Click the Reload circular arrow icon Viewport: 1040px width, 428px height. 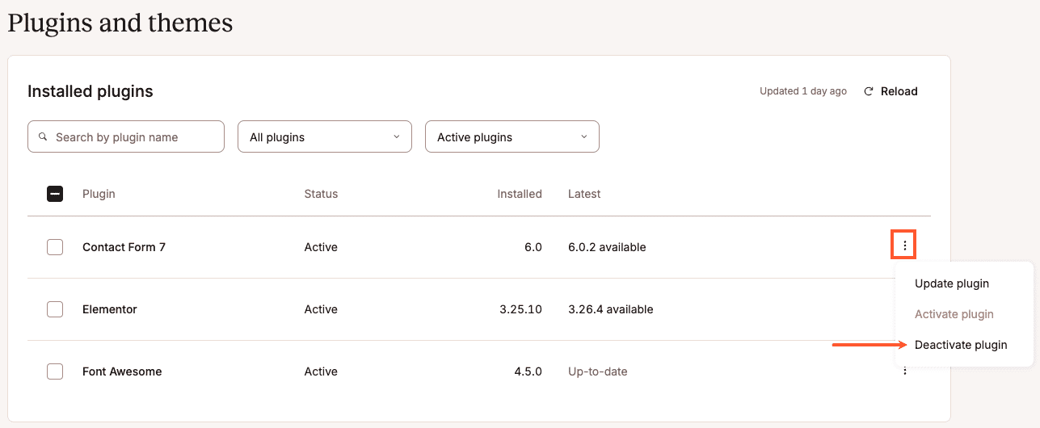[869, 91]
